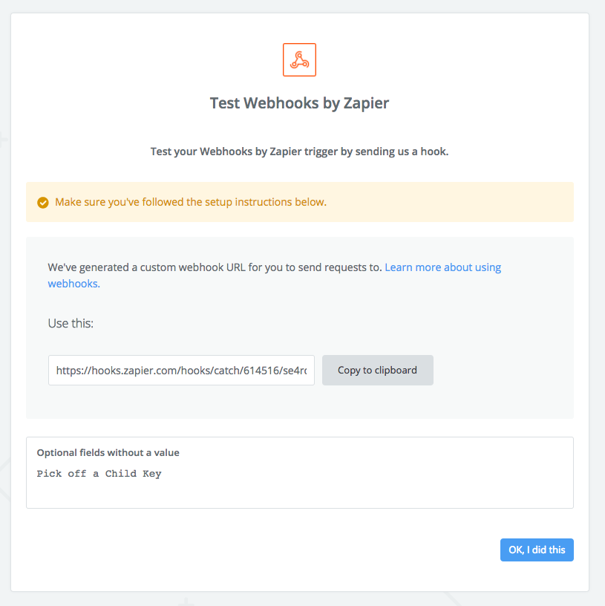This screenshot has height=606, width=605.
Task: Click the Optional fields without a value label
Action: 108,452
